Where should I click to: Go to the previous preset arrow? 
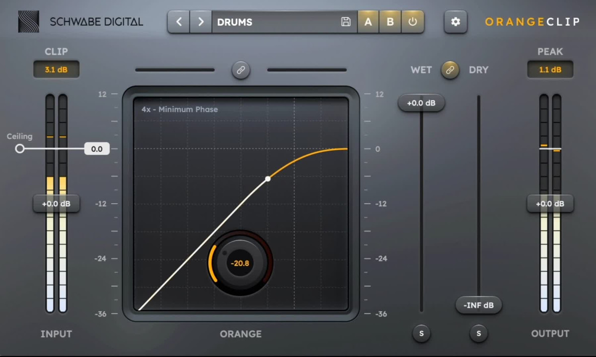tap(179, 22)
